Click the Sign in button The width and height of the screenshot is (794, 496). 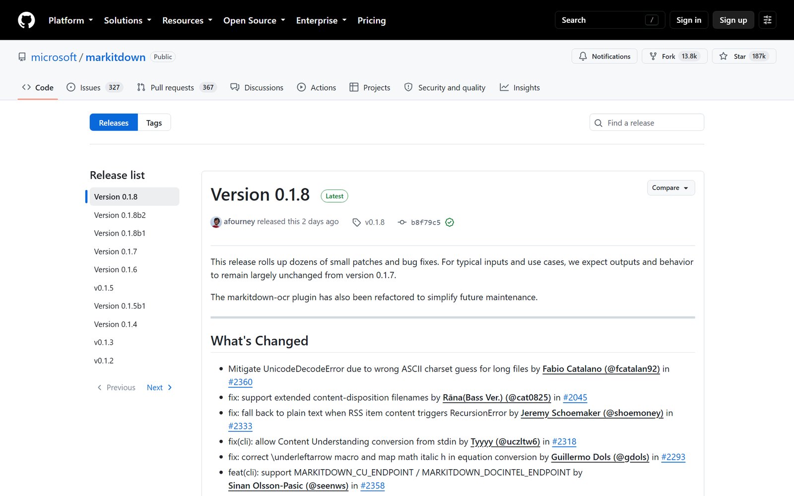tap(689, 20)
